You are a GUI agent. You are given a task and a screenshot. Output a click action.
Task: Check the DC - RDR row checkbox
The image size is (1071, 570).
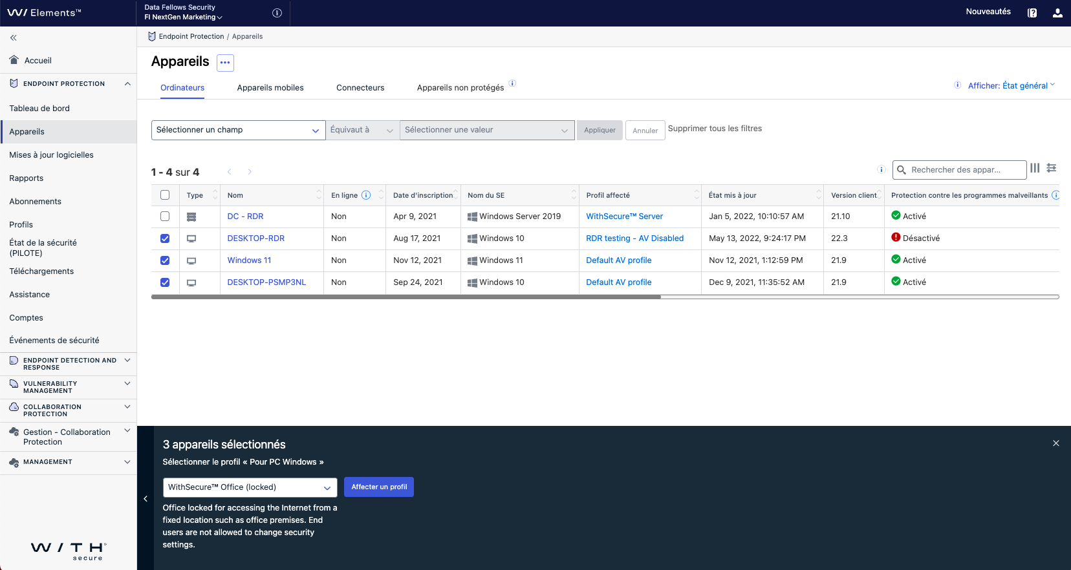[165, 216]
